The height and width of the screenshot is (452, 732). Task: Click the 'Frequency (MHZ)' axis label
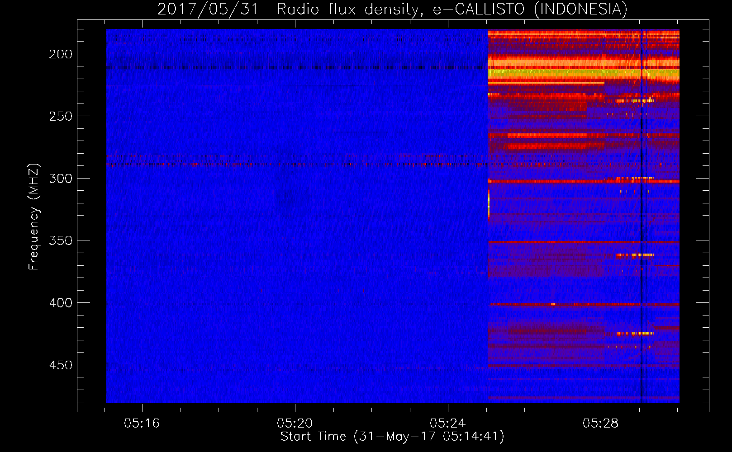[34, 217]
